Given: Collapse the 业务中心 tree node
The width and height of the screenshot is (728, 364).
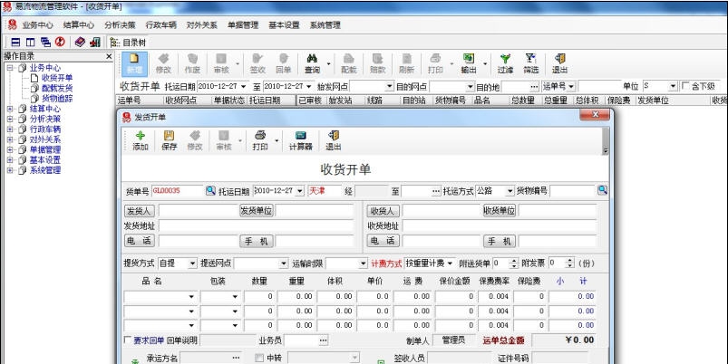Looking at the screenshot, I should pyautogui.click(x=10, y=68).
